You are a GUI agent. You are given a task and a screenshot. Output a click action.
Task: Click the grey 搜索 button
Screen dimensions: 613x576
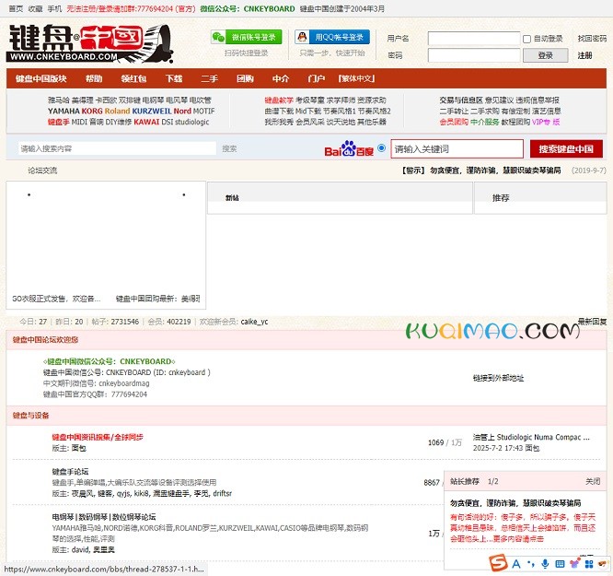229,148
